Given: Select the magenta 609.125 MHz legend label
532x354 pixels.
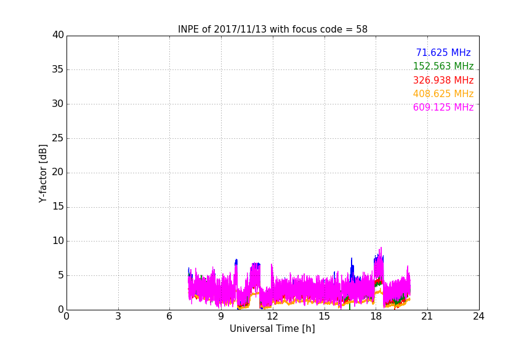Looking at the screenshot, I should (x=443, y=108).
